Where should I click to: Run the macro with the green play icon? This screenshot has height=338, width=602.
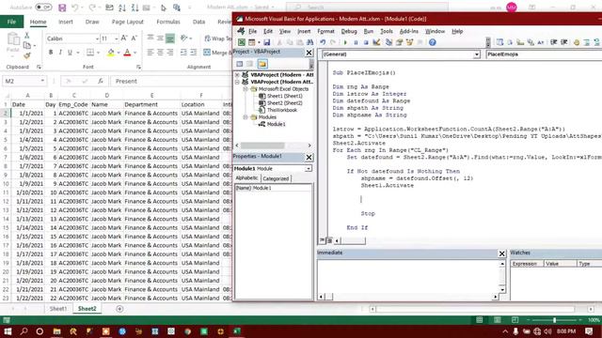click(345, 42)
